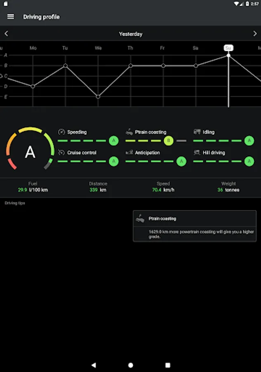
Task: Click the Cruise control icon
Action: pos(61,153)
